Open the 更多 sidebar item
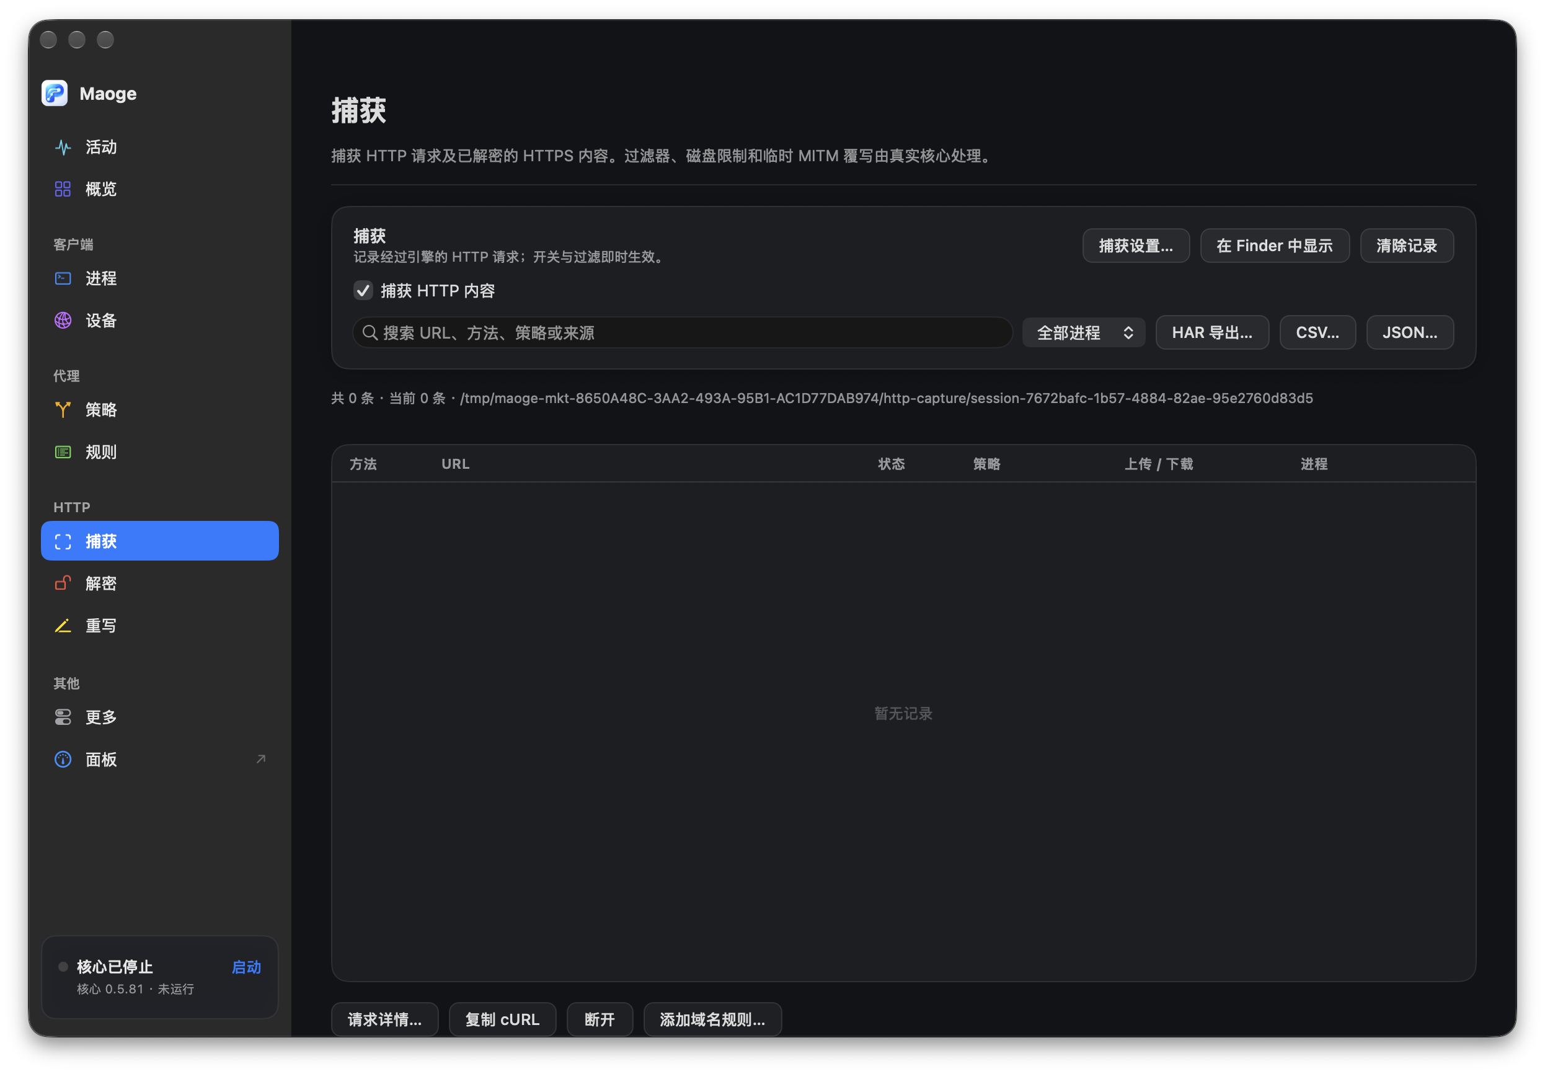Screen dimensions: 1545x1074 point(159,717)
